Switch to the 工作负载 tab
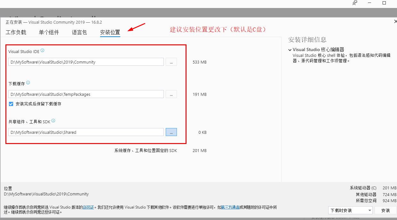397x220 pixels. pos(16,32)
